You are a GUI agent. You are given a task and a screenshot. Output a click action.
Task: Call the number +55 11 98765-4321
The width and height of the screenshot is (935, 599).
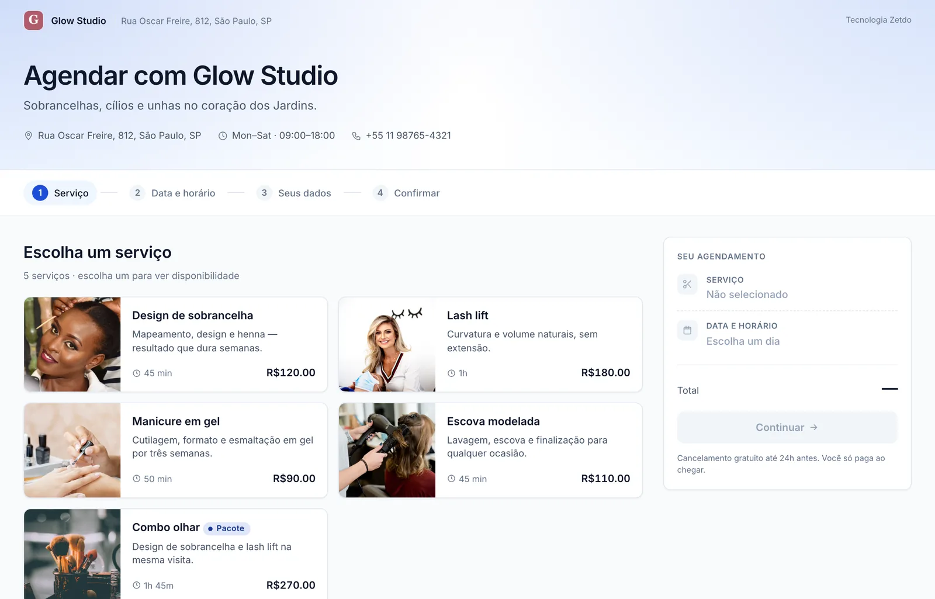pos(408,136)
